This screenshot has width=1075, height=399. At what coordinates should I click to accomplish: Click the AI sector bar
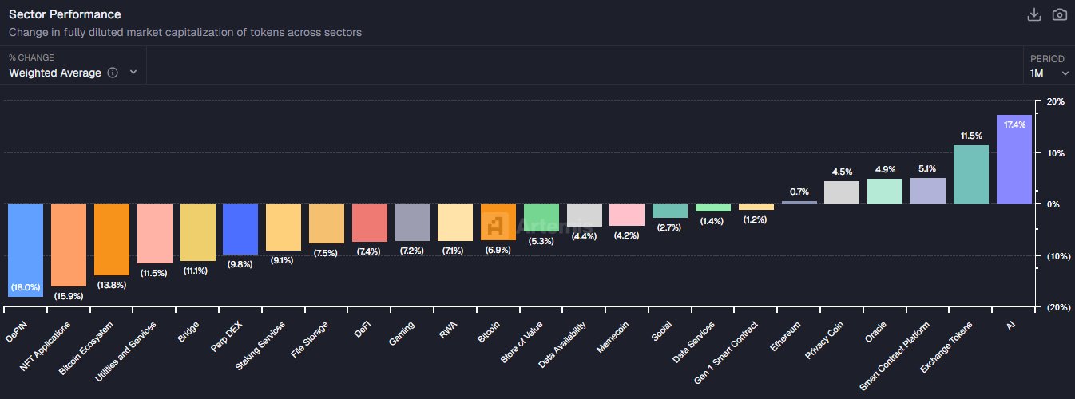point(1014,160)
